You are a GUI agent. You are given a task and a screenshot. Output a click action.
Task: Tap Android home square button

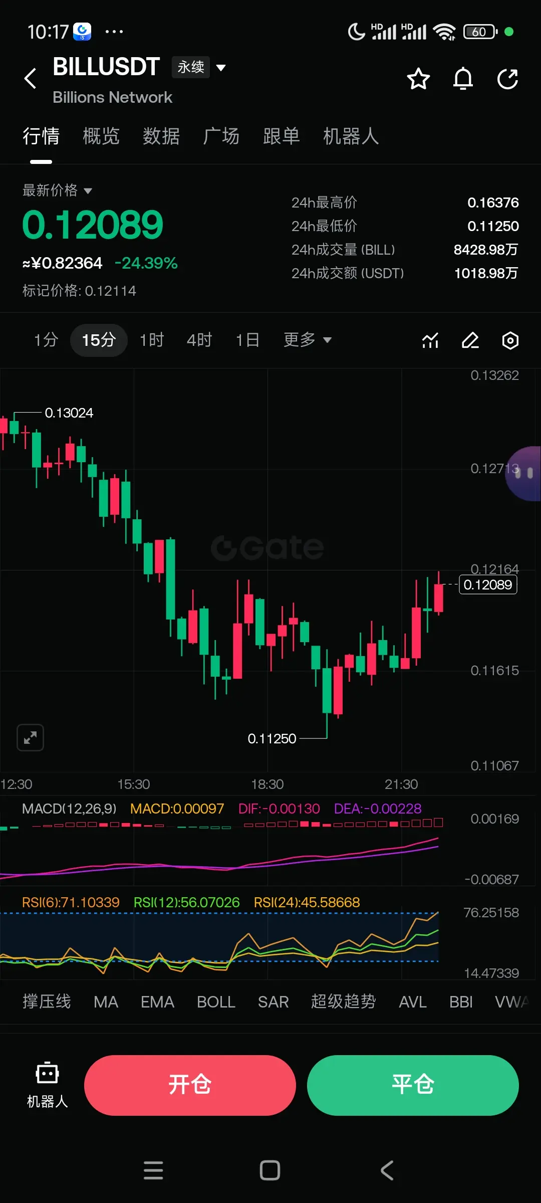coord(270,1170)
